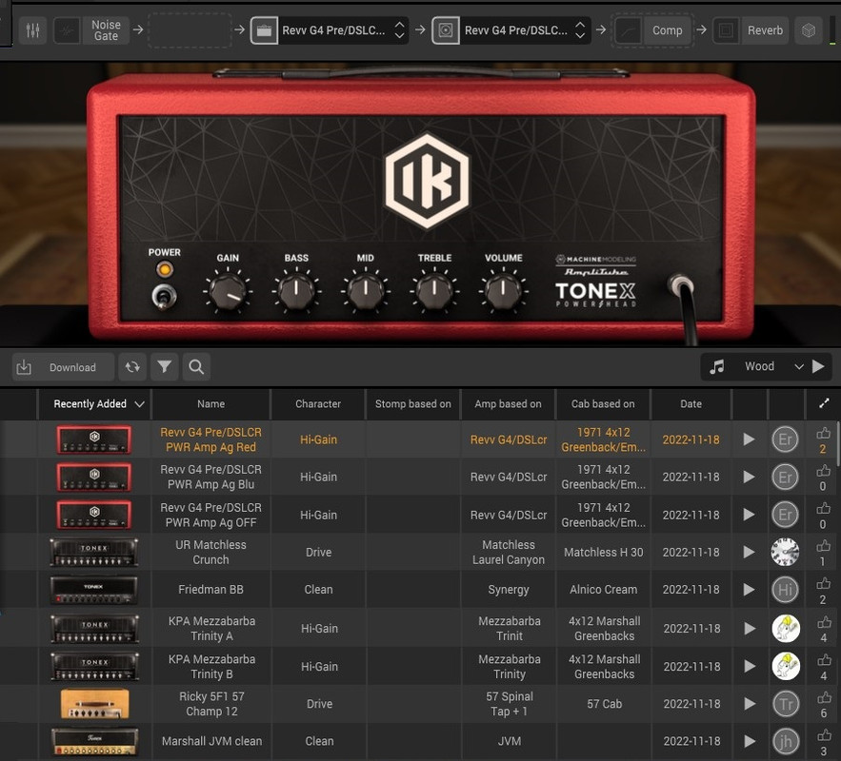Open amp model preset stepper arrows
The image size is (841, 761).
[400, 30]
